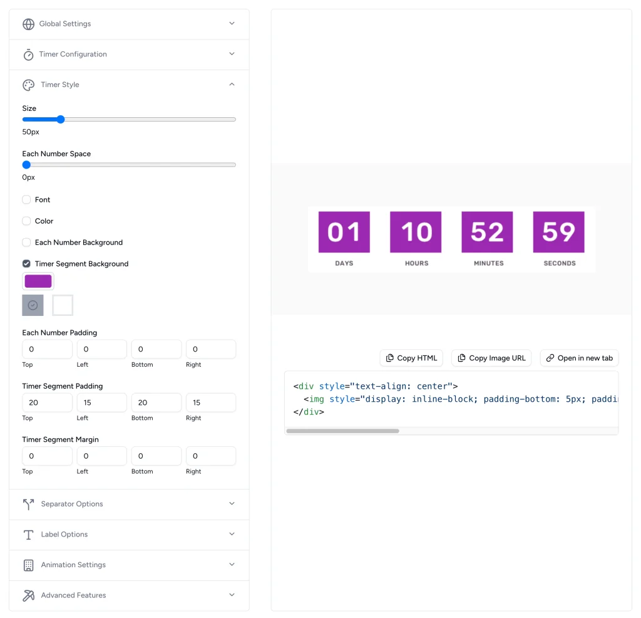Viewport: 641px width, 618px height.
Task: Enable the Font checkbox
Action: tap(26, 200)
